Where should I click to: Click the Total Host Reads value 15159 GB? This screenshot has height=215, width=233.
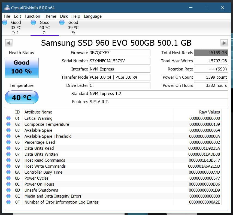tap(211, 53)
